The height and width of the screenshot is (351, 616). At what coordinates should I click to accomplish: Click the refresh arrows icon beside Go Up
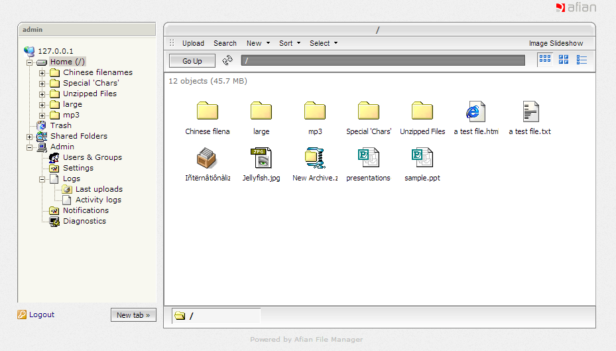[227, 60]
